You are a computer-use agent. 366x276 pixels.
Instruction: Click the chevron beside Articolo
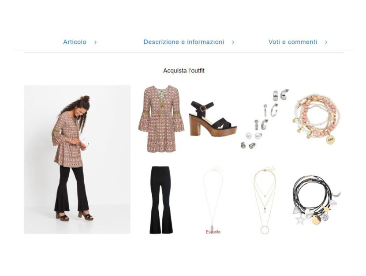[95, 42]
